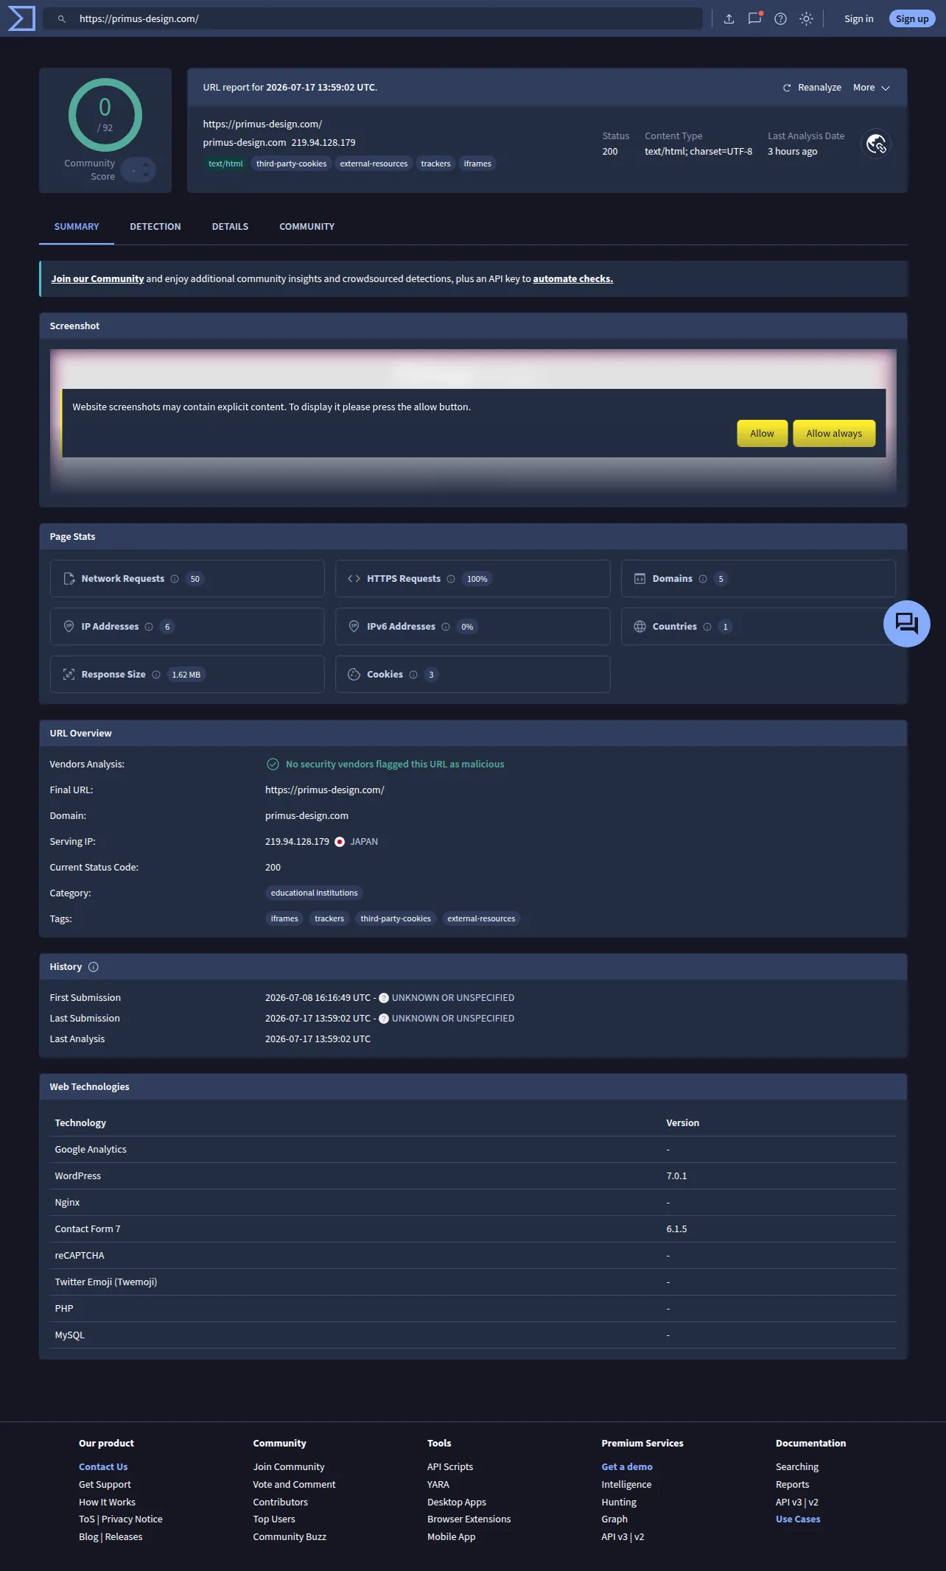Click the Allow always button
Screen dimensions: 946x1571
click(834, 434)
